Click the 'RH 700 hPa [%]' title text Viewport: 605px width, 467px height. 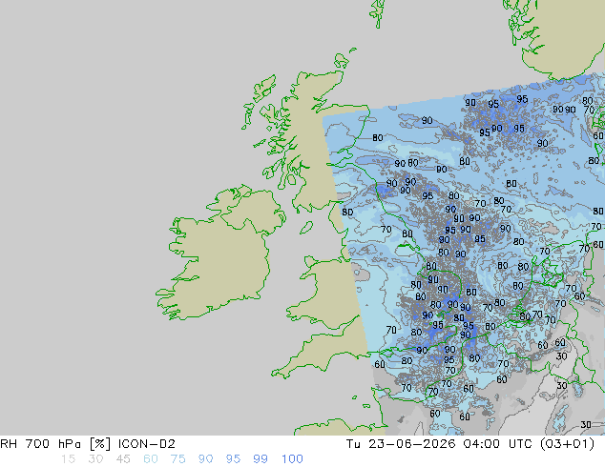coord(55,444)
